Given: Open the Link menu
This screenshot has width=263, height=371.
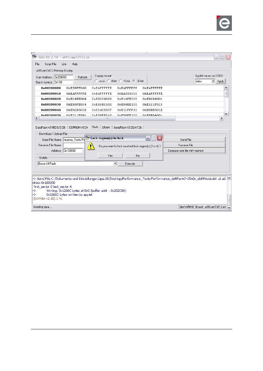Looking at the screenshot, I should (x=64, y=64).
